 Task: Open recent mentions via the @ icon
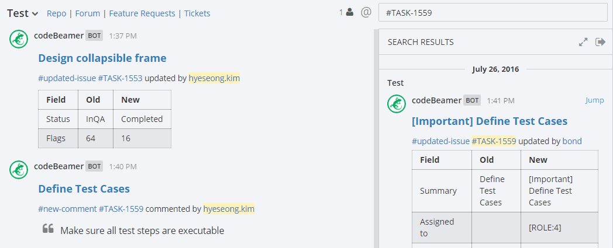(x=366, y=12)
